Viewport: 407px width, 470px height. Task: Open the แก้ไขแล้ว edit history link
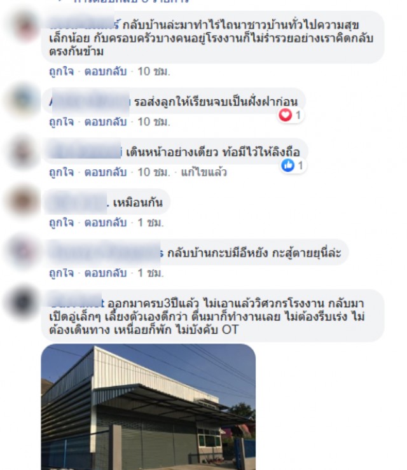pyautogui.click(x=203, y=172)
